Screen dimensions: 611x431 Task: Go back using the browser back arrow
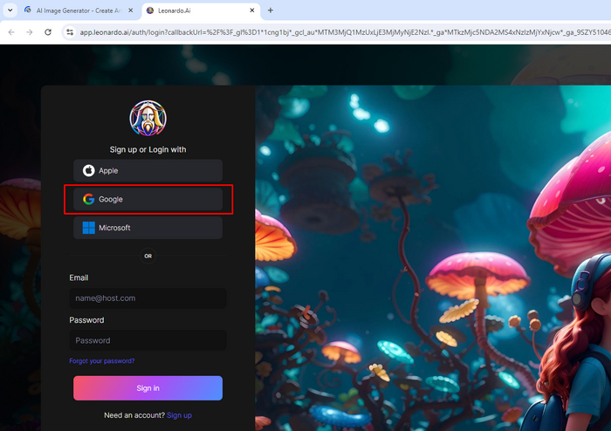(x=11, y=32)
